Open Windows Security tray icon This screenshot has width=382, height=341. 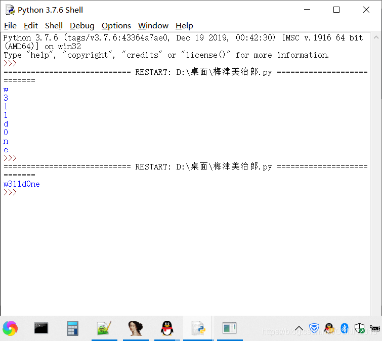(x=359, y=328)
